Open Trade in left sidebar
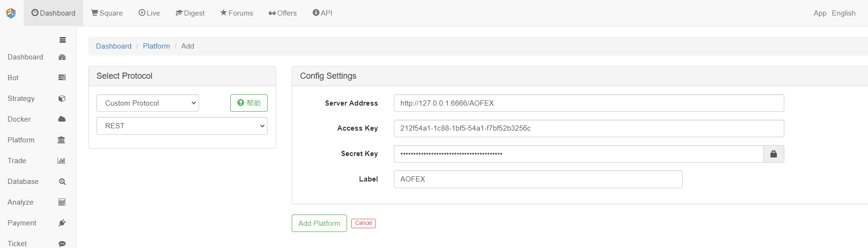This screenshot has height=248, width=868. click(17, 161)
